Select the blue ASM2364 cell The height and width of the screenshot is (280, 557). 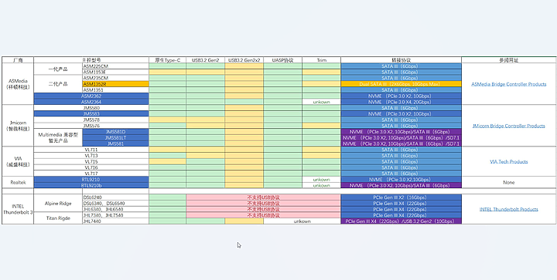click(91, 102)
